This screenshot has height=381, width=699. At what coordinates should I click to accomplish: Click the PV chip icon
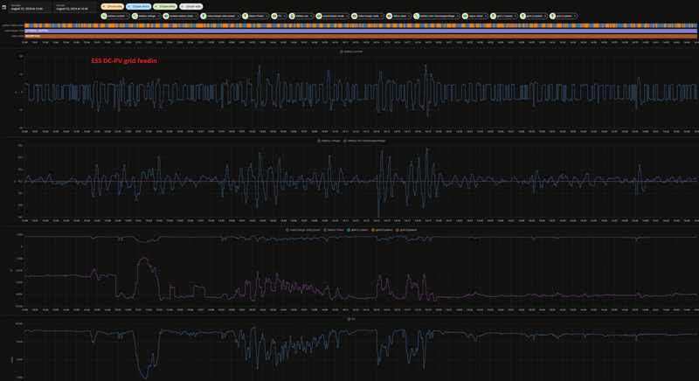274,16
